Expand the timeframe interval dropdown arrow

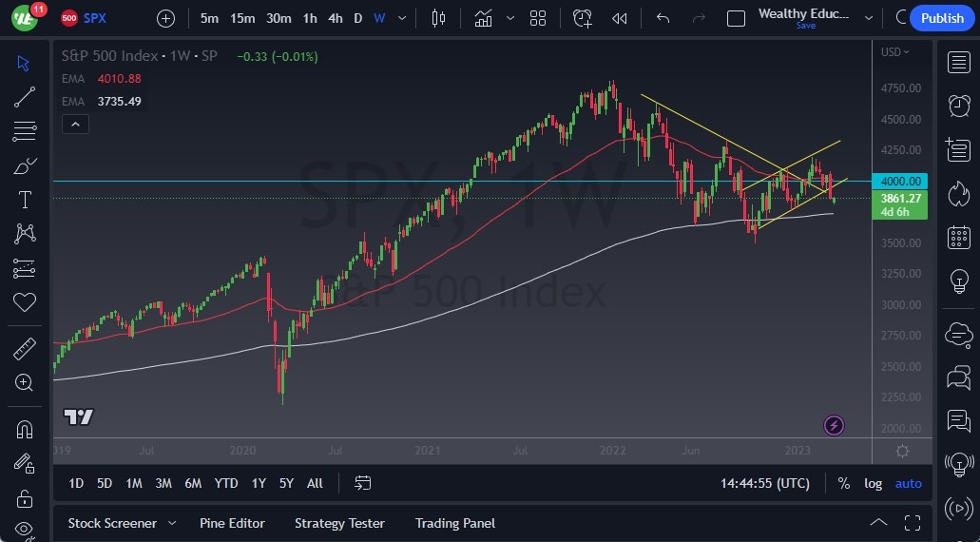click(x=403, y=18)
